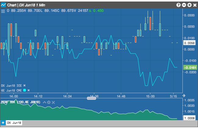Open the hamburger chart menu
The width and height of the screenshot is (198, 129).
coord(3,11)
